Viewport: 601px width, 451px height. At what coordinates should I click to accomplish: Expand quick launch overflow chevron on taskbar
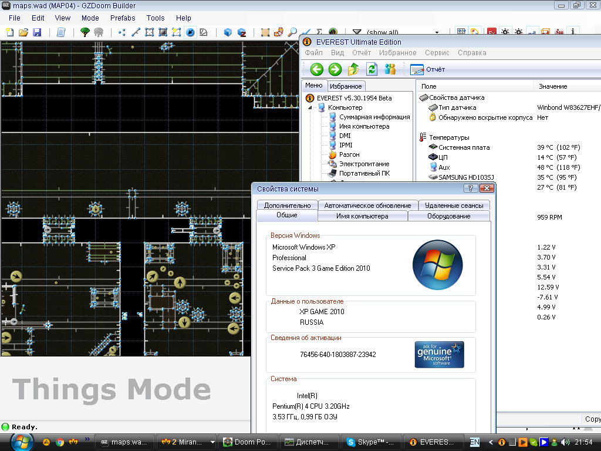[x=87, y=439]
